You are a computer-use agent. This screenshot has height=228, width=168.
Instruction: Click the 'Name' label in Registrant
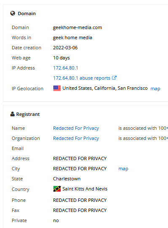18,128
